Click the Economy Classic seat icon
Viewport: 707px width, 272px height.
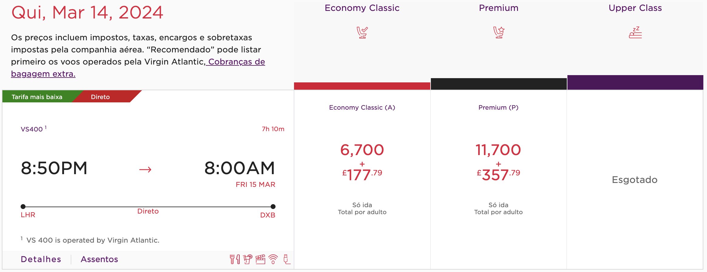tap(362, 32)
